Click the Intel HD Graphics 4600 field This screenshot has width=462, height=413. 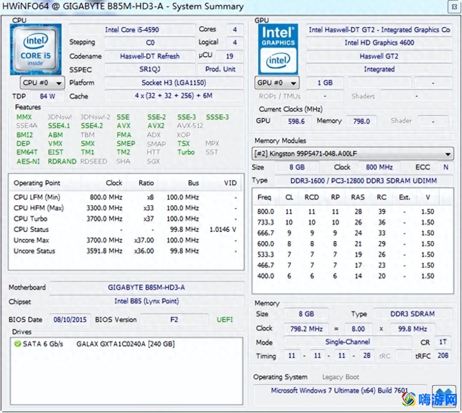[x=379, y=43]
